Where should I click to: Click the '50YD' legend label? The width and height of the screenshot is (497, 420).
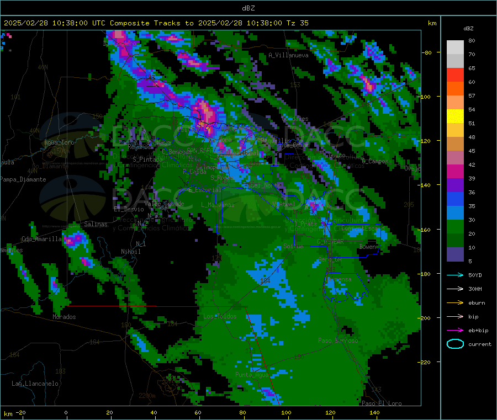[x=475, y=275]
